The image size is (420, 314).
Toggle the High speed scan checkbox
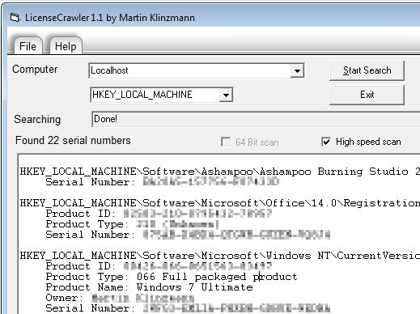pos(326,142)
